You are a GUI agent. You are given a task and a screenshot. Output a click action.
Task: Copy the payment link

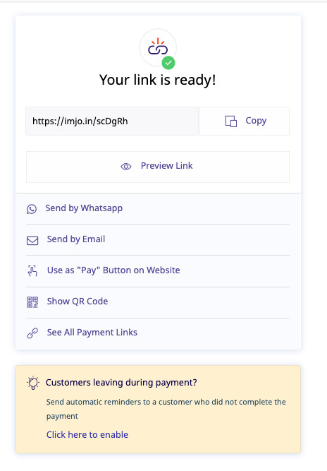[x=244, y=121]
